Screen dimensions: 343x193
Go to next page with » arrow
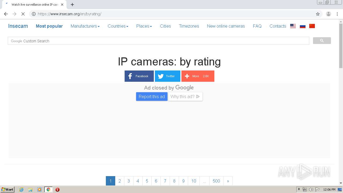228,181
